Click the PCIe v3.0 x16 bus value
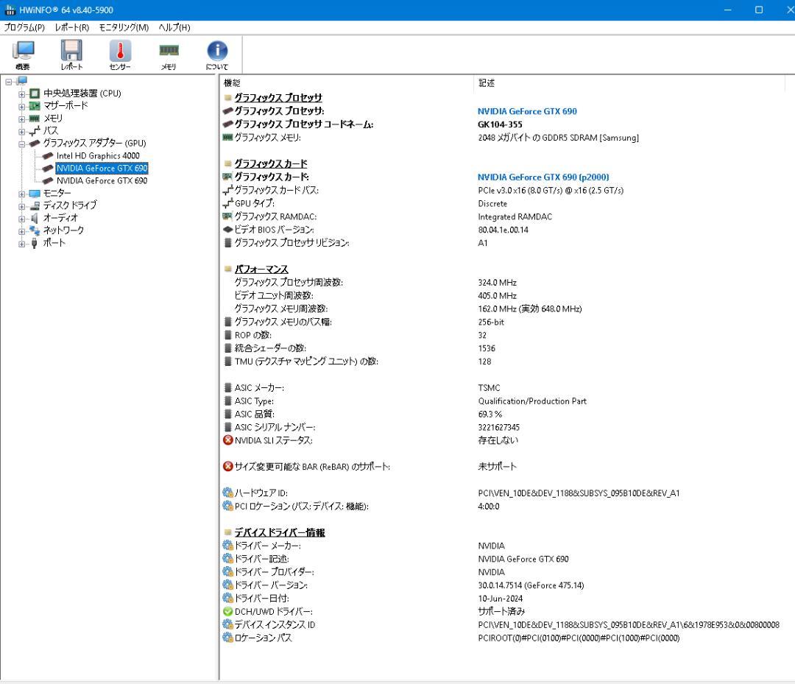 coord(551,190)
